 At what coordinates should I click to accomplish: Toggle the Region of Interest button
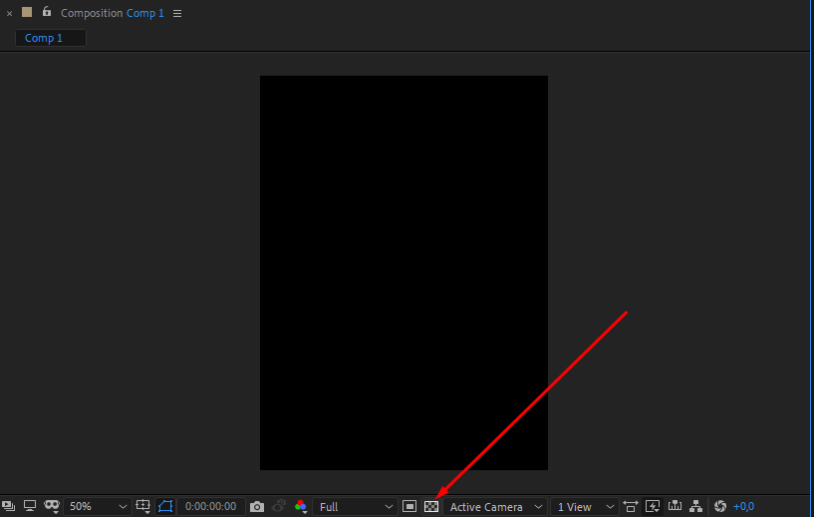[x=409, y=506]
